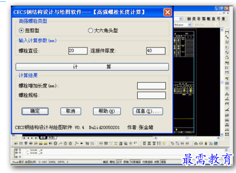Viewport: 236px width, 173px height.
Task: Close the AutoCAD main window
Action: 227,8
